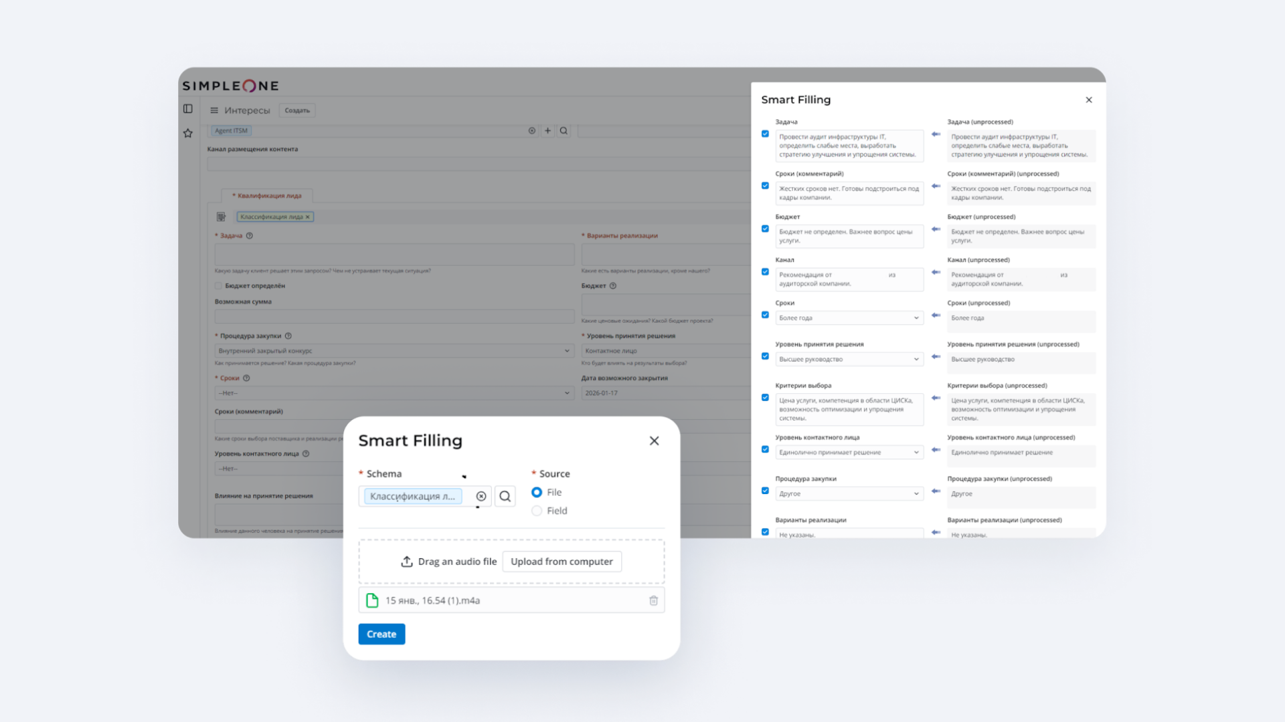Click the Upload from computer button
The width and height of the screenshot is (1285, 722).
coord(562,562)
